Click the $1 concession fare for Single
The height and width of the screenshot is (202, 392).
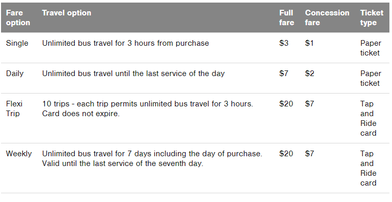pos(309,43)
